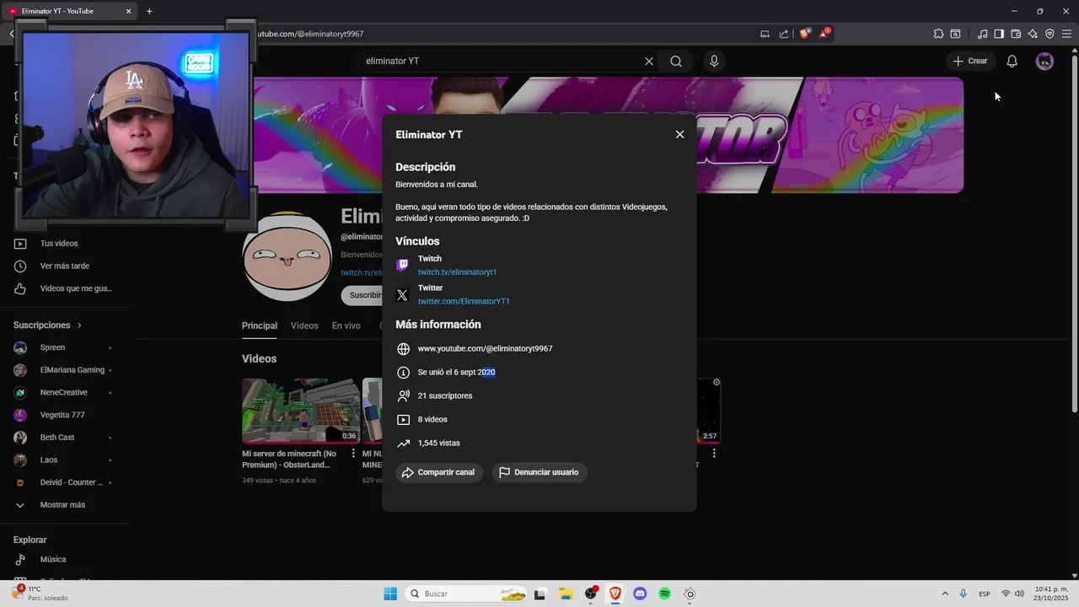Click the Brave Rewards triangle icon
Screen dimensions: 1079x607
tap(824, 34)
